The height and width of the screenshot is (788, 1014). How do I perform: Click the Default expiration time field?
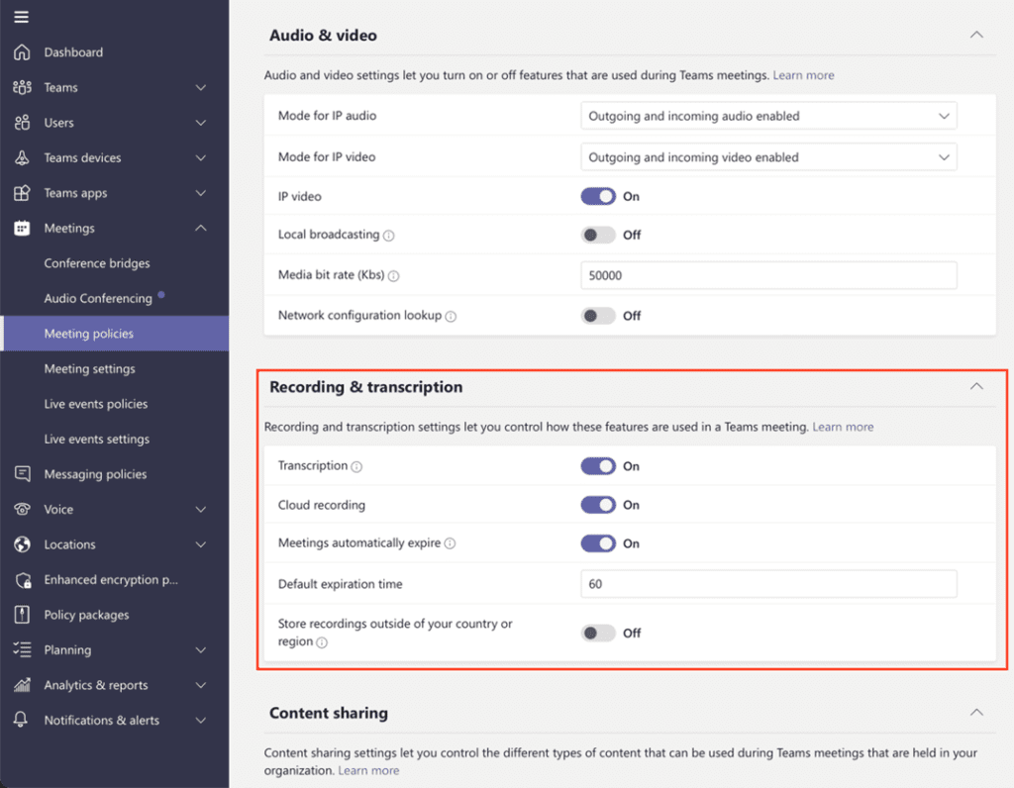pyautogui.click(x=768, y=584)
